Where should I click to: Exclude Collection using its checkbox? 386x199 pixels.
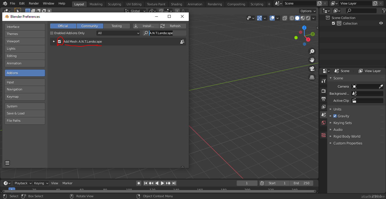(333, 23)
